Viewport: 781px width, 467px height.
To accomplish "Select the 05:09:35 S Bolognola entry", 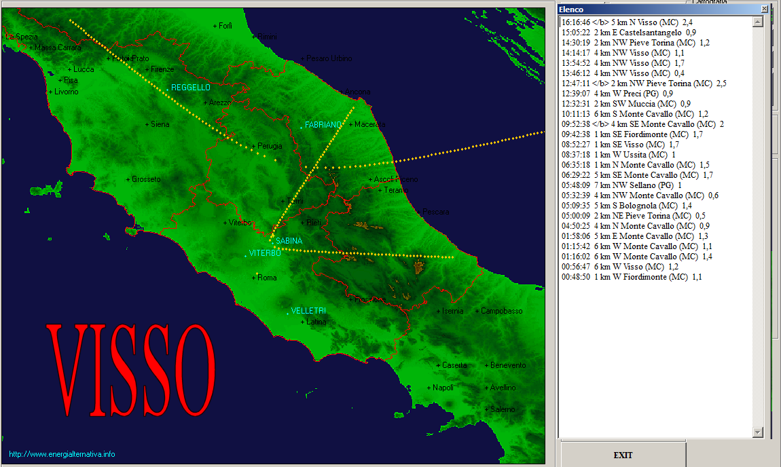I will click(x=627, y=206).
